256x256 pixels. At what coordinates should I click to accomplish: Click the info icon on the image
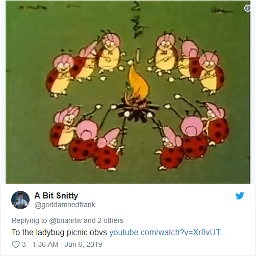click(247, 8)
